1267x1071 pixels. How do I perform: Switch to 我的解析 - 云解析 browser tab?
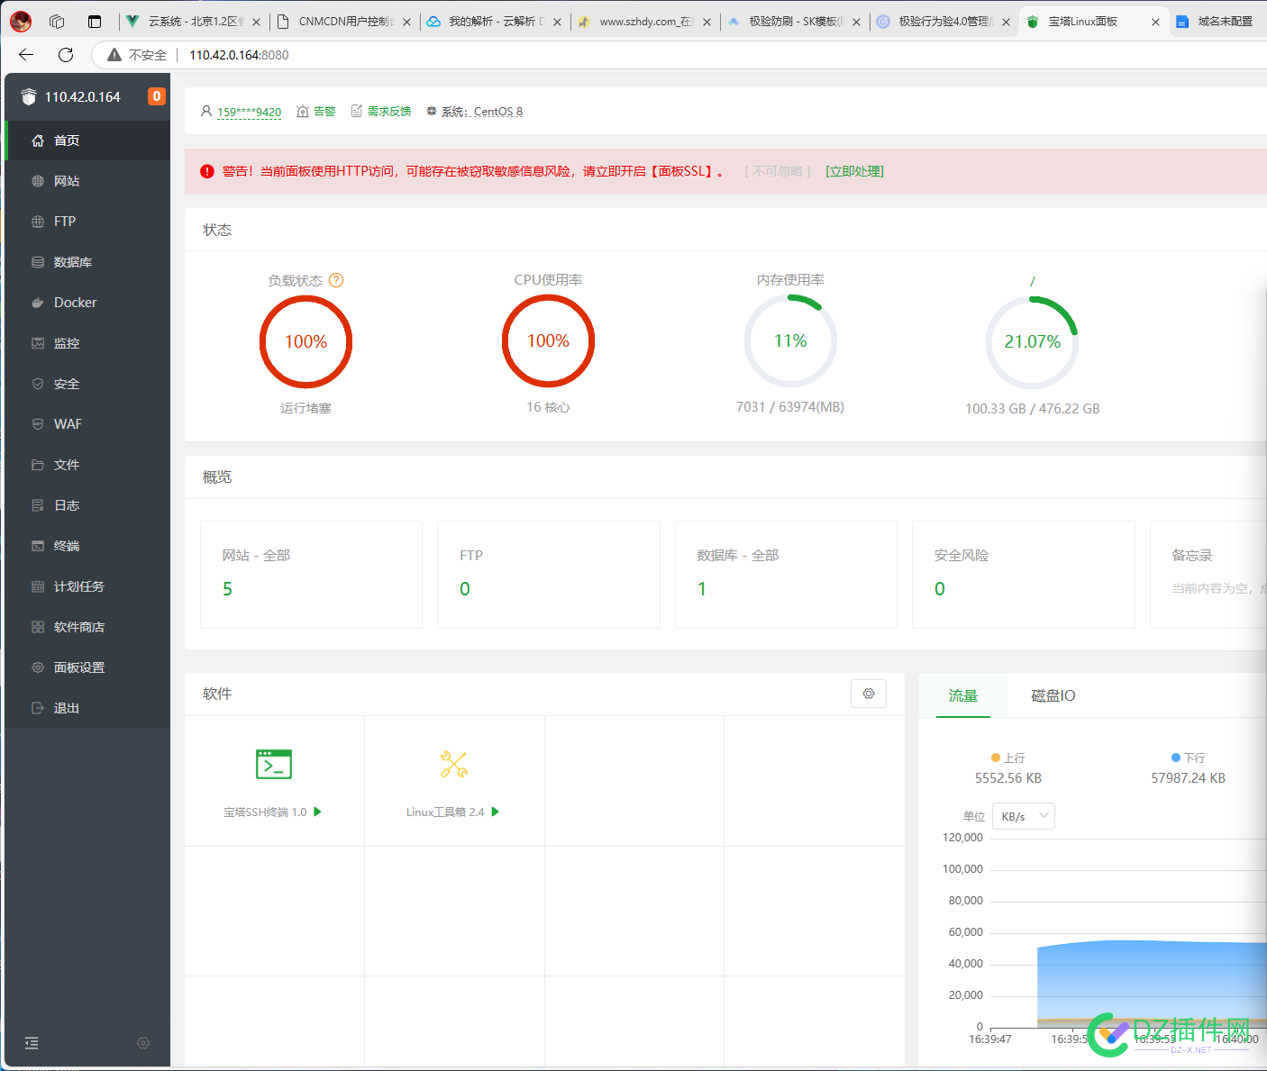point(495,22)
